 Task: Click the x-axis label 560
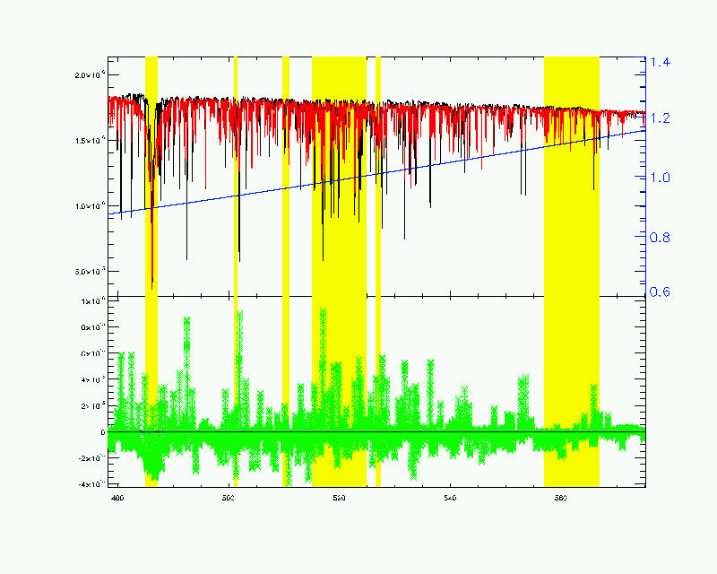pyautogui.click(x=561, y=498)
